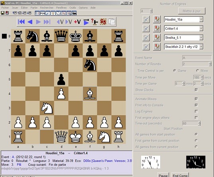Enable First engine plays others checkbox
214x177 pixels.
pyautogui.click(x=196, y=118)
